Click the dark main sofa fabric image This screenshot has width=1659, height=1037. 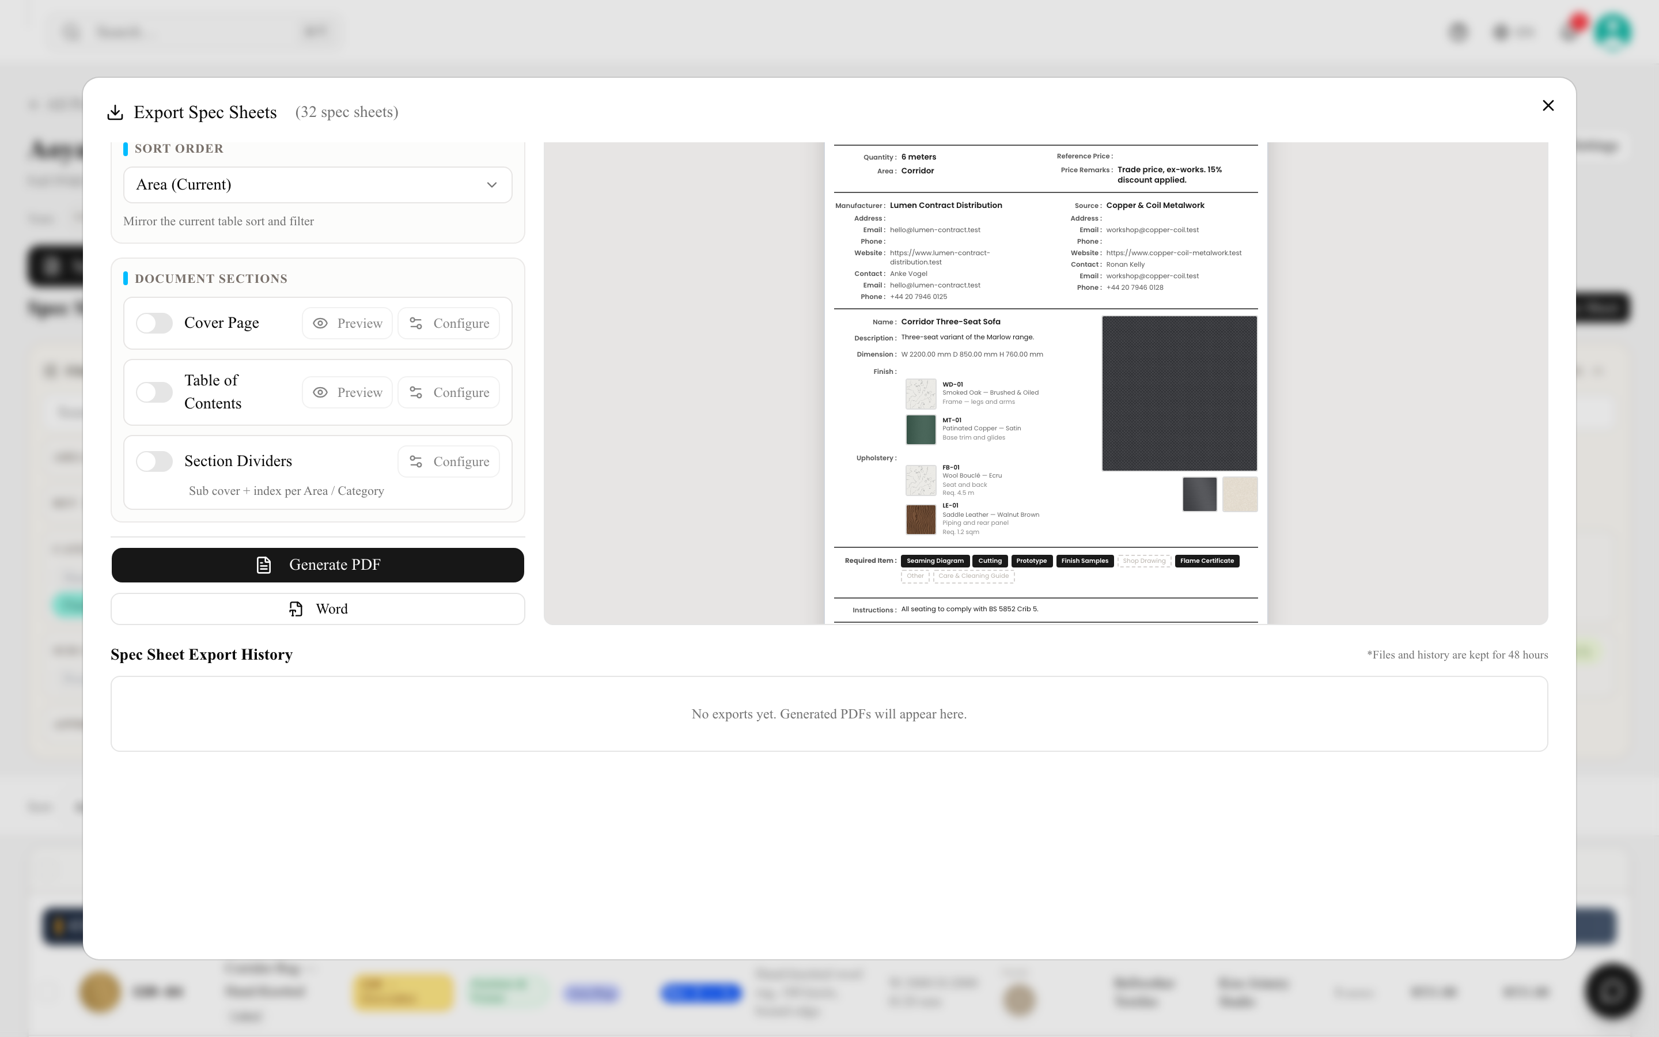(x=1179, y=393)
